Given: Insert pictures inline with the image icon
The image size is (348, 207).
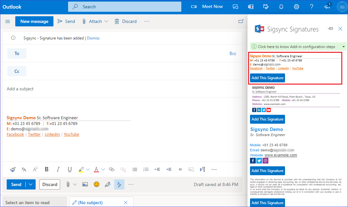Looking at the screenshot, I should 85,184.
